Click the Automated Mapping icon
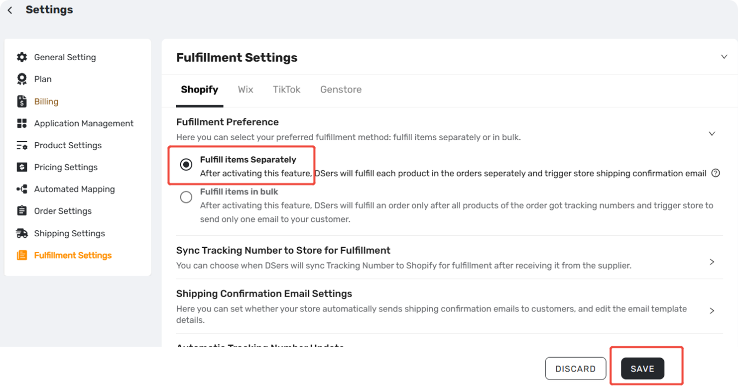This screenshot has height=388, width=738. pos(22,189)
